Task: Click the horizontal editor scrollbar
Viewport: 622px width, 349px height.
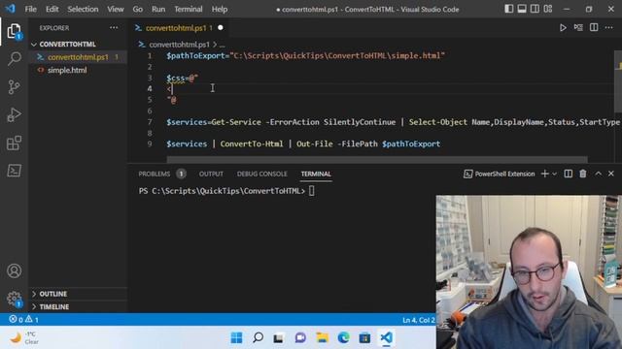Action: (x=377, y=159)
